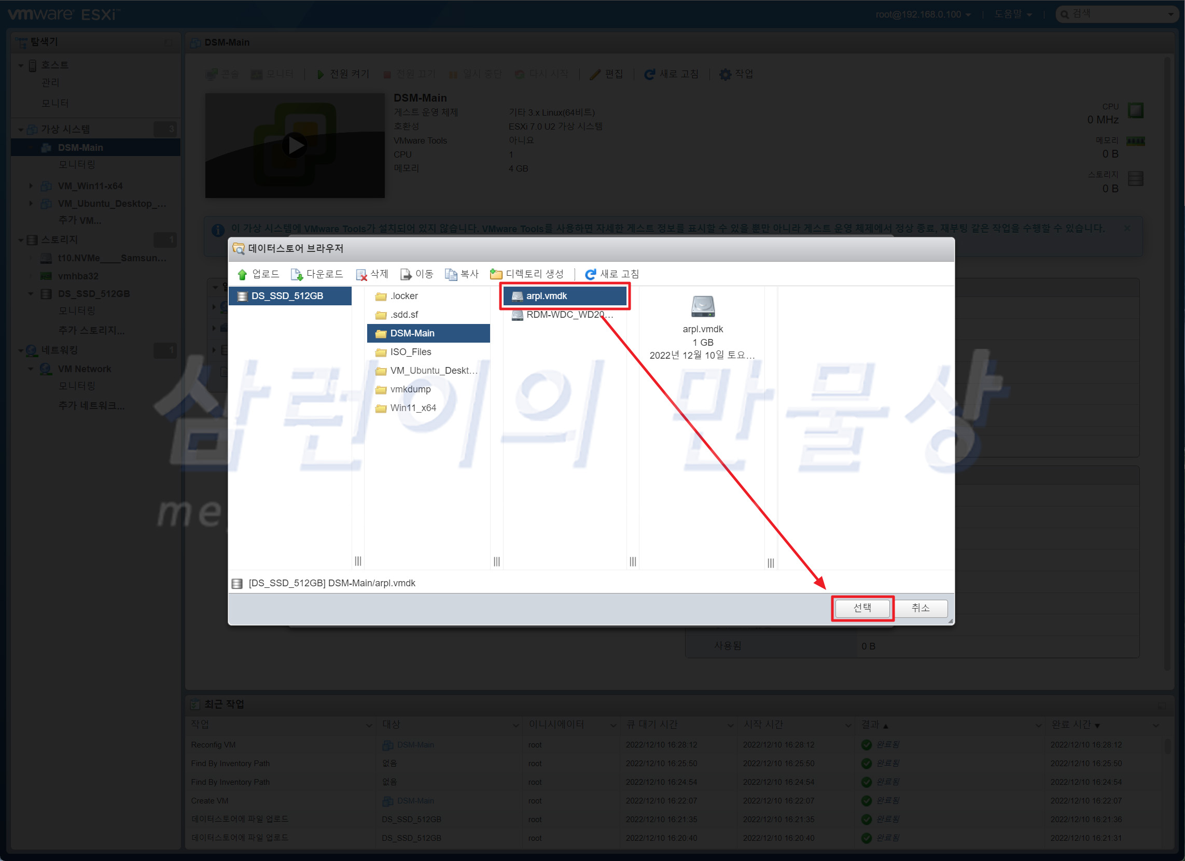
Task: Open the ISO_Files folder
Action: (411, 352)
